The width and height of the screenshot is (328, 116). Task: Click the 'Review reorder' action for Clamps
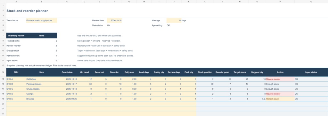(x=280, y=94)
